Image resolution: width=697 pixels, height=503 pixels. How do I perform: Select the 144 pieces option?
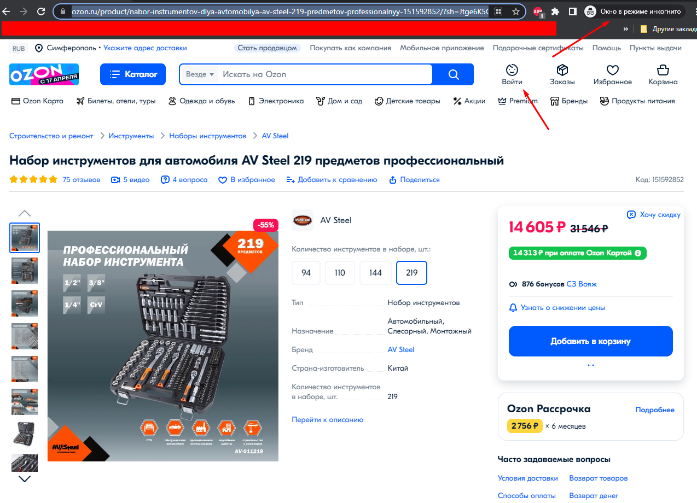pos(375,273)
